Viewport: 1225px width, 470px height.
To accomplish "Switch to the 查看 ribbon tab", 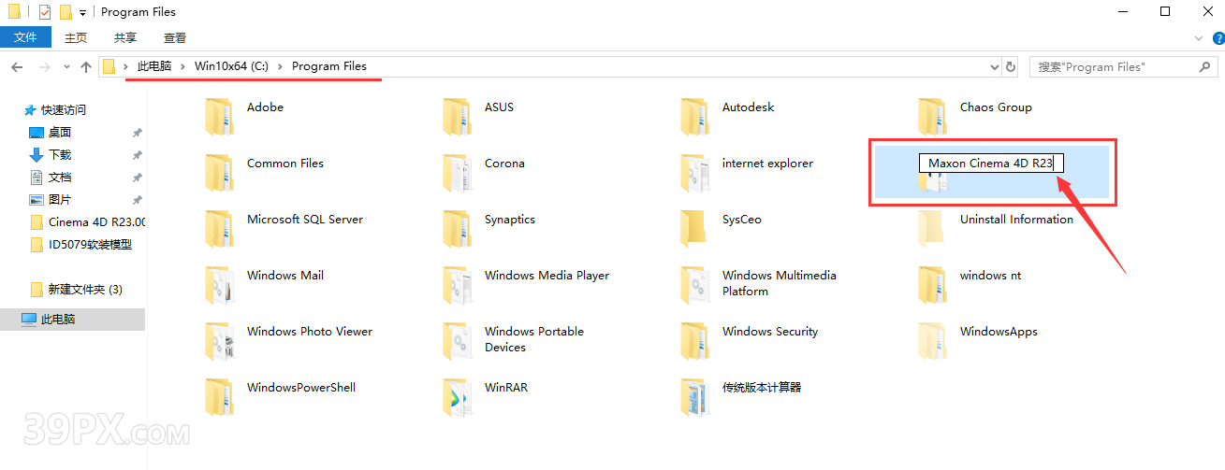I will (175, 38).
